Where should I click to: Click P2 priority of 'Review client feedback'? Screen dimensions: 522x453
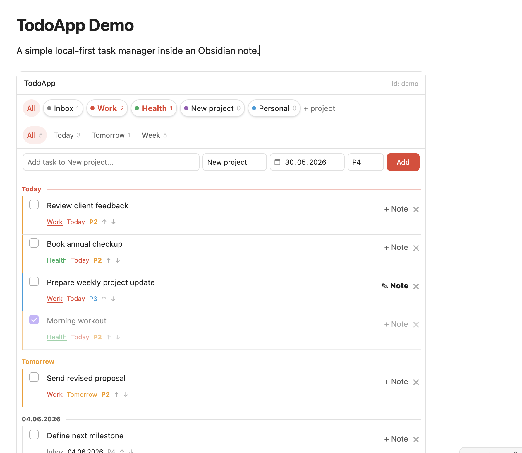click(93, 222)
